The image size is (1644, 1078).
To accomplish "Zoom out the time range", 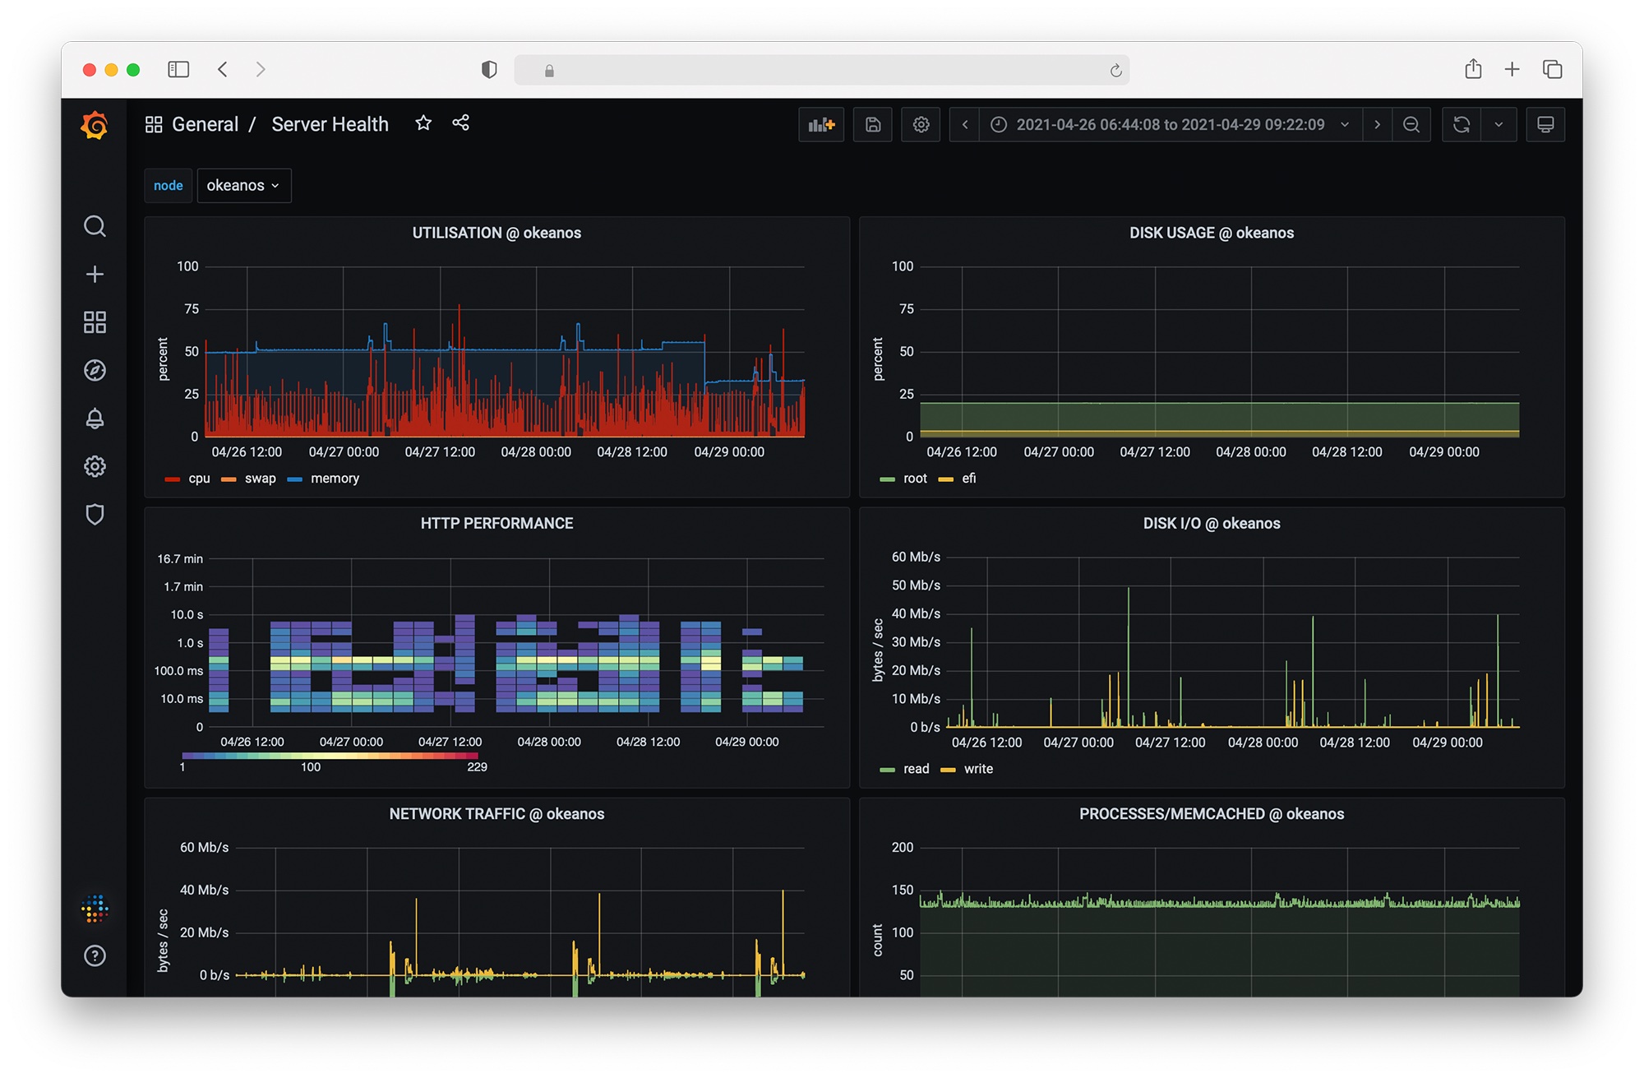I will [1411, 124].
